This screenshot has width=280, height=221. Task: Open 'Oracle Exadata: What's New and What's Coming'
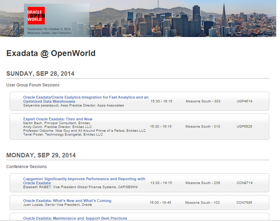(x=67, y=201)
